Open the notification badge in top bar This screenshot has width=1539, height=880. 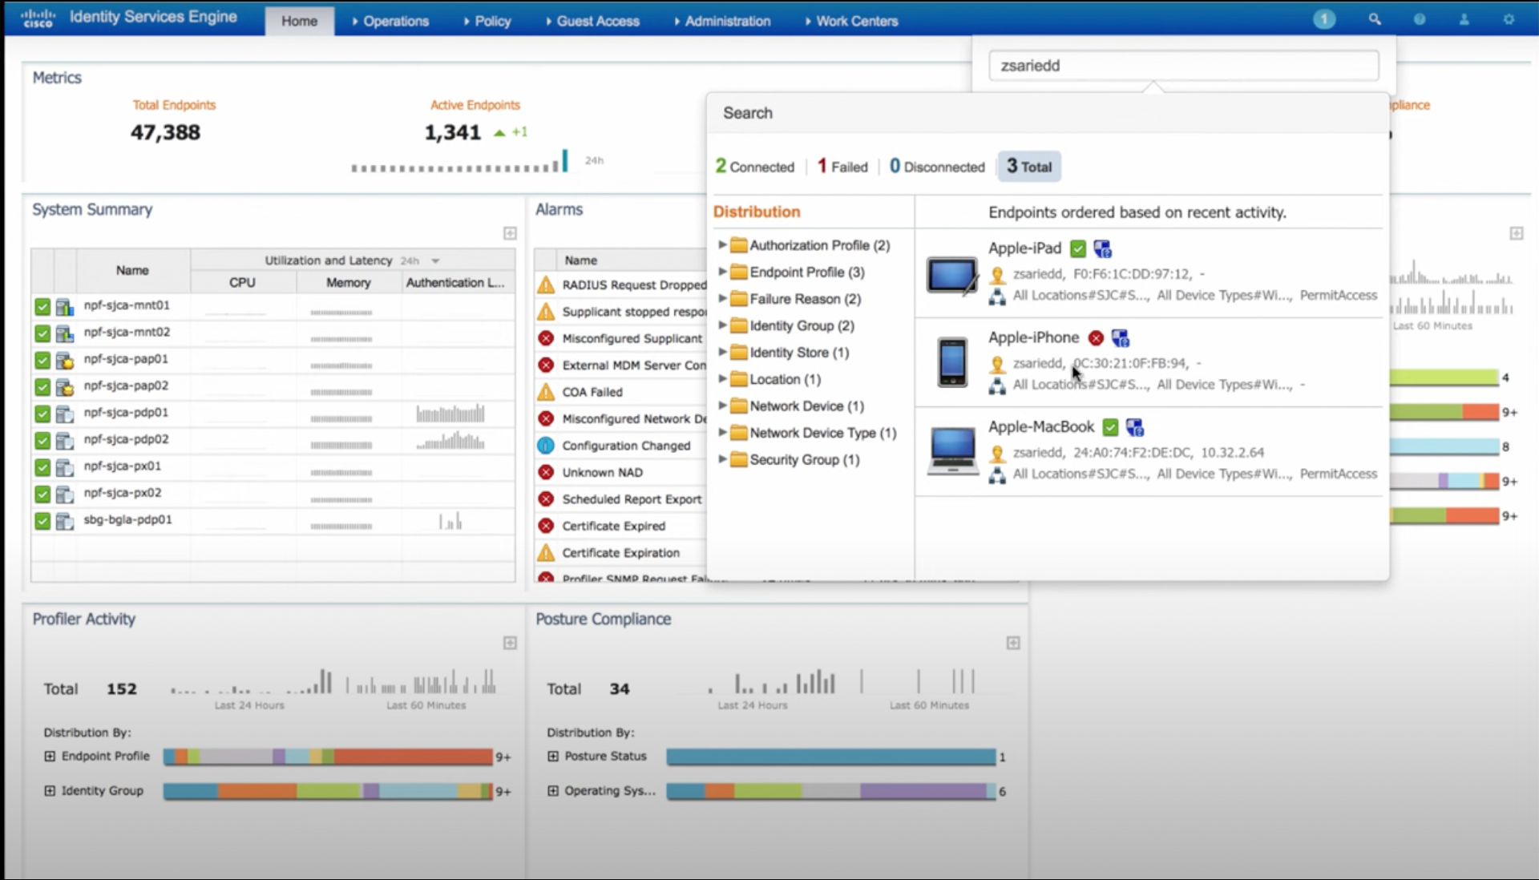(x=1324, y=19)
